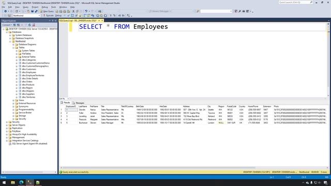The width and height of the screenshot is (331, 186).
Task: Click the Parse query checkmark icon
Action: coord(68,16)
